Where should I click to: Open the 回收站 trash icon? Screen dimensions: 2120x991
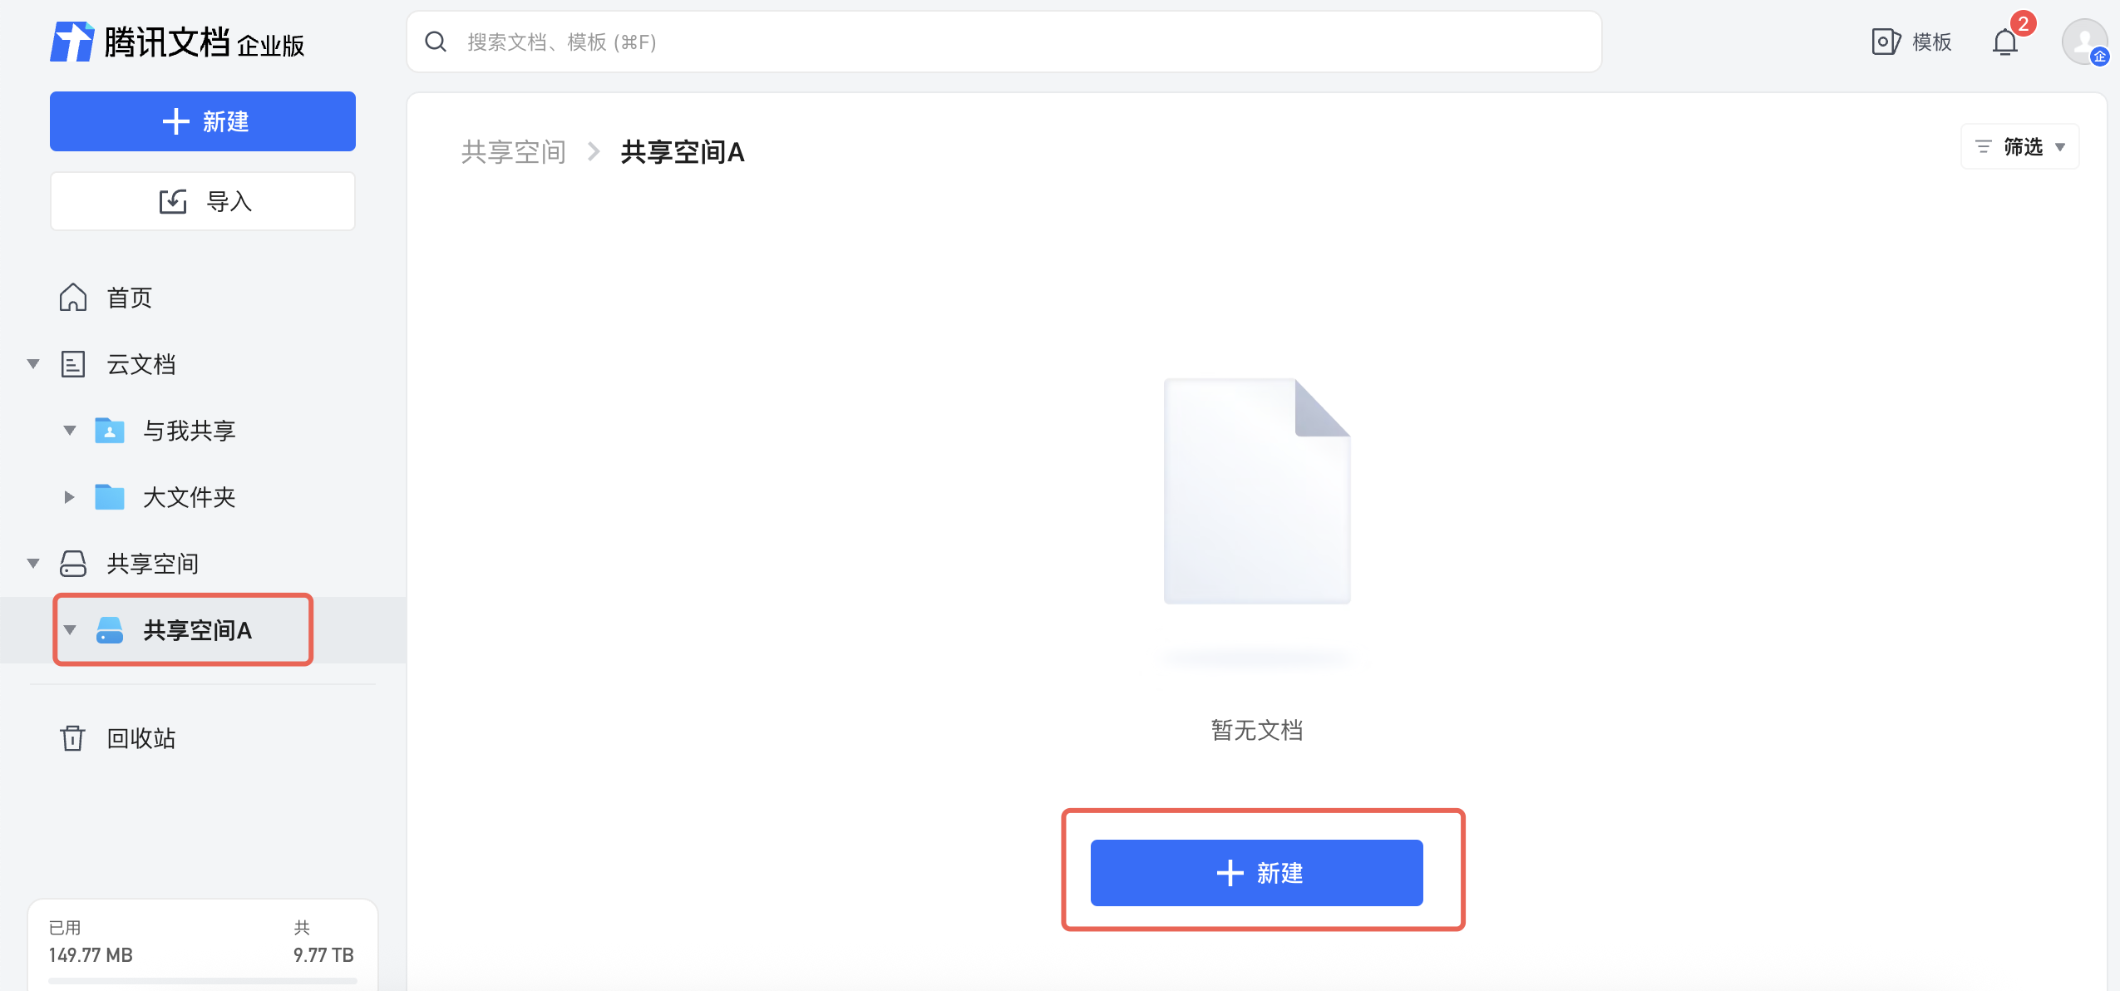point(73,738)
